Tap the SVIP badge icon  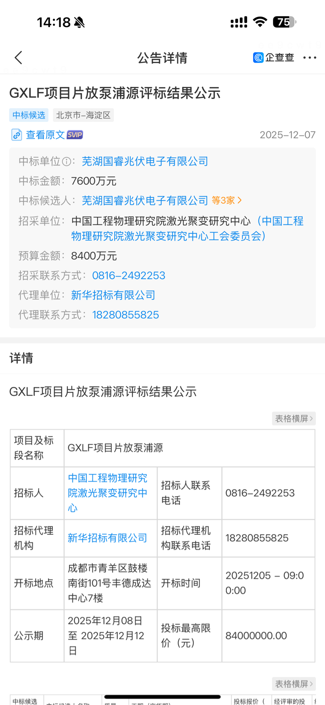75,135
